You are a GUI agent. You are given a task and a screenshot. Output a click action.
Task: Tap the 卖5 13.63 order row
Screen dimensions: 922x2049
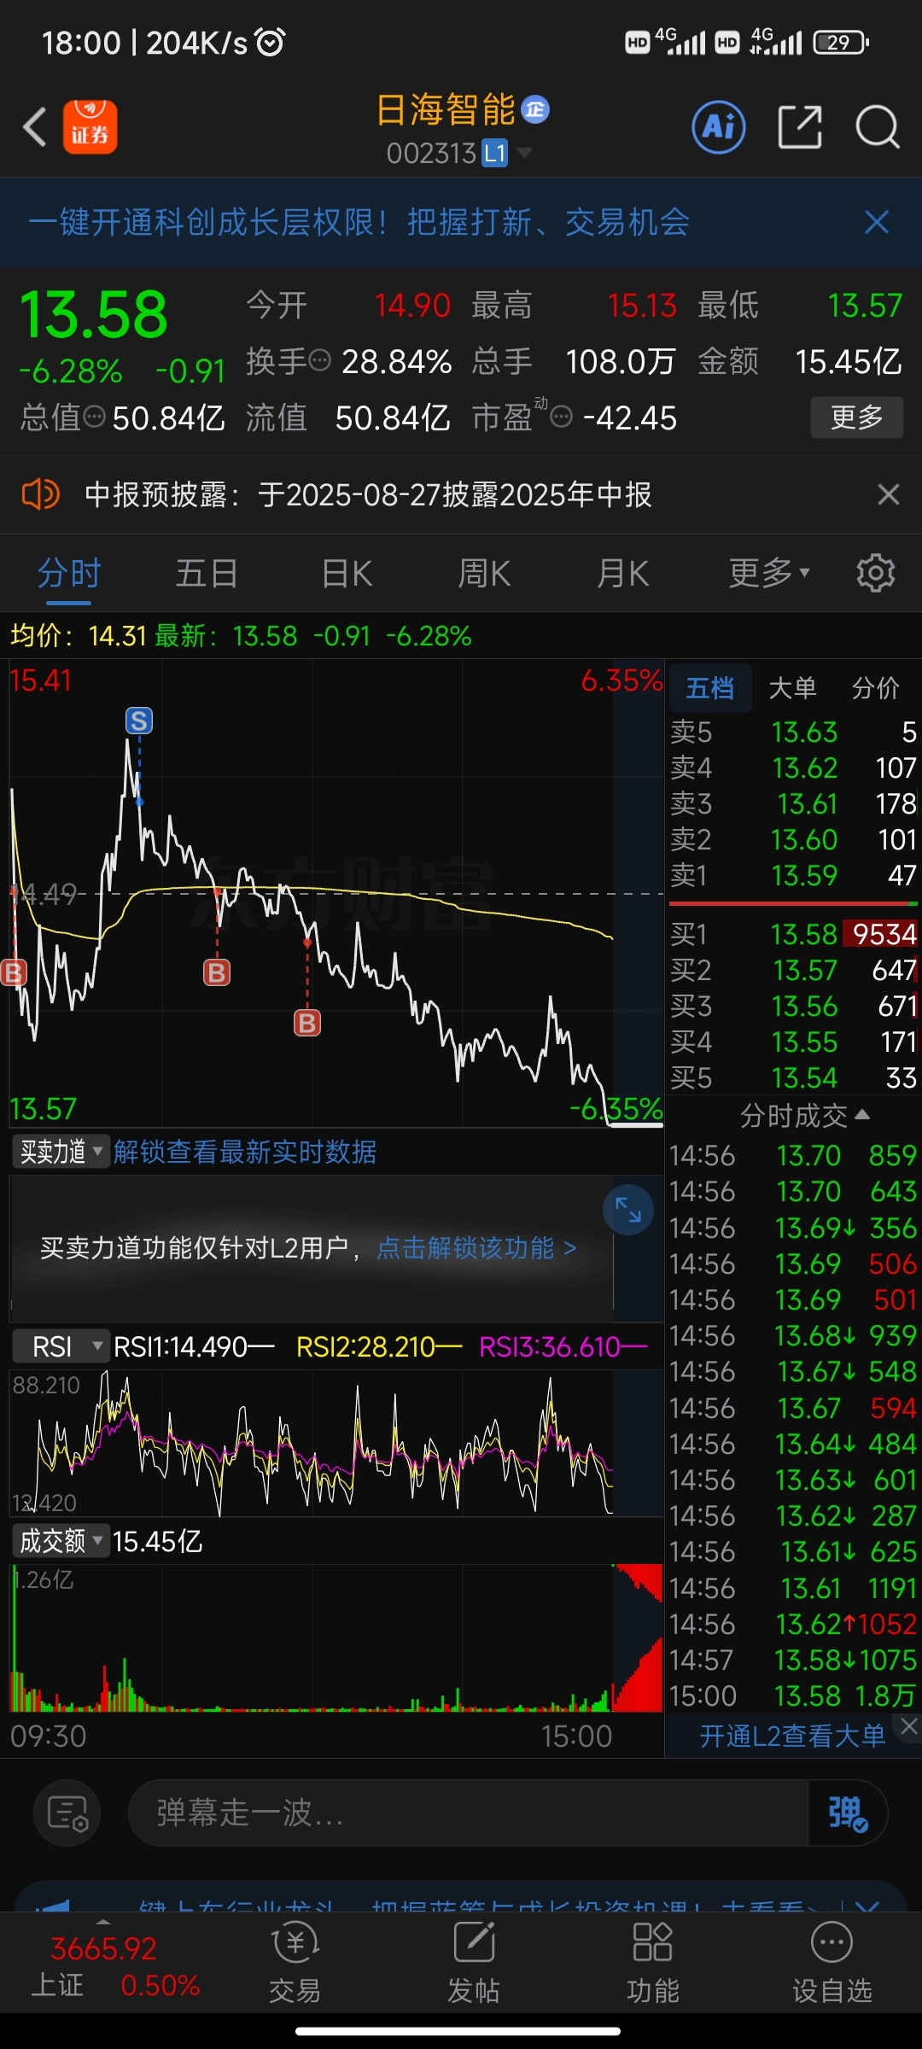(793, 732)
